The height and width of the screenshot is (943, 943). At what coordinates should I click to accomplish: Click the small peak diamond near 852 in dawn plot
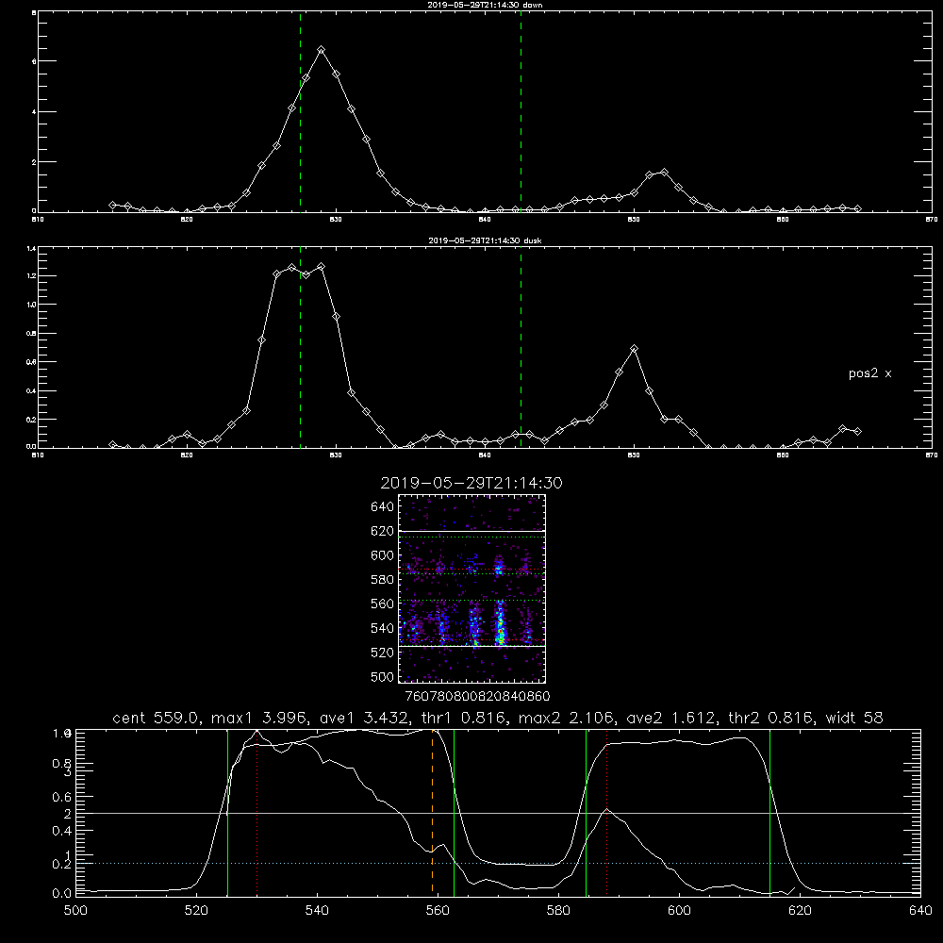(x=664, y=172)
